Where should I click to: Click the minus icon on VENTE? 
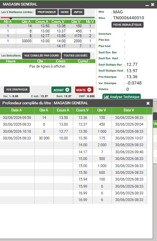pyautogui.click(x=89, y=90)
